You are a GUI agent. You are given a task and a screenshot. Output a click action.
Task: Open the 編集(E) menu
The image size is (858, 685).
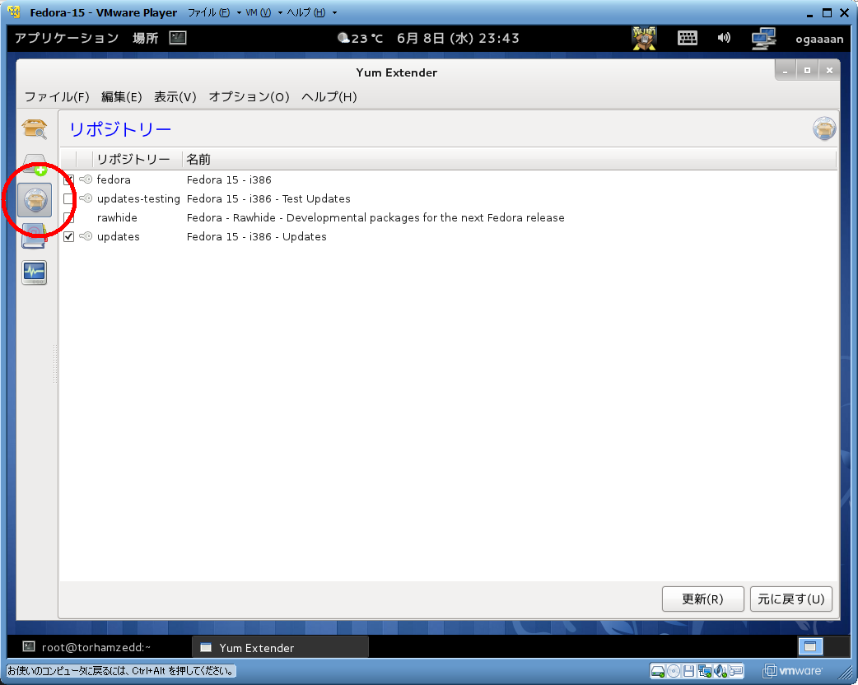click(x=122, y=97)
